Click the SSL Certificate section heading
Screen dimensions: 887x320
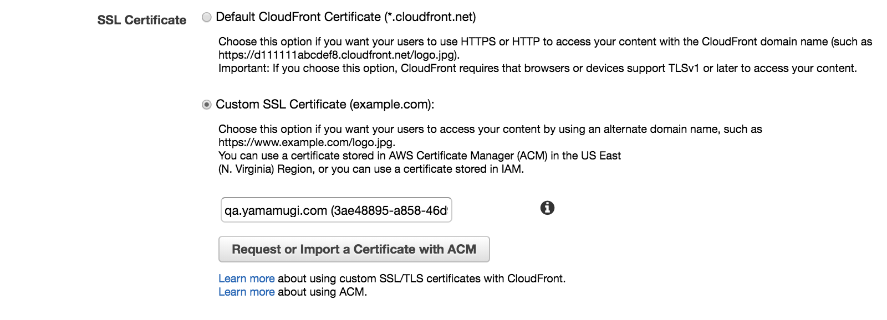click(142, 20)
